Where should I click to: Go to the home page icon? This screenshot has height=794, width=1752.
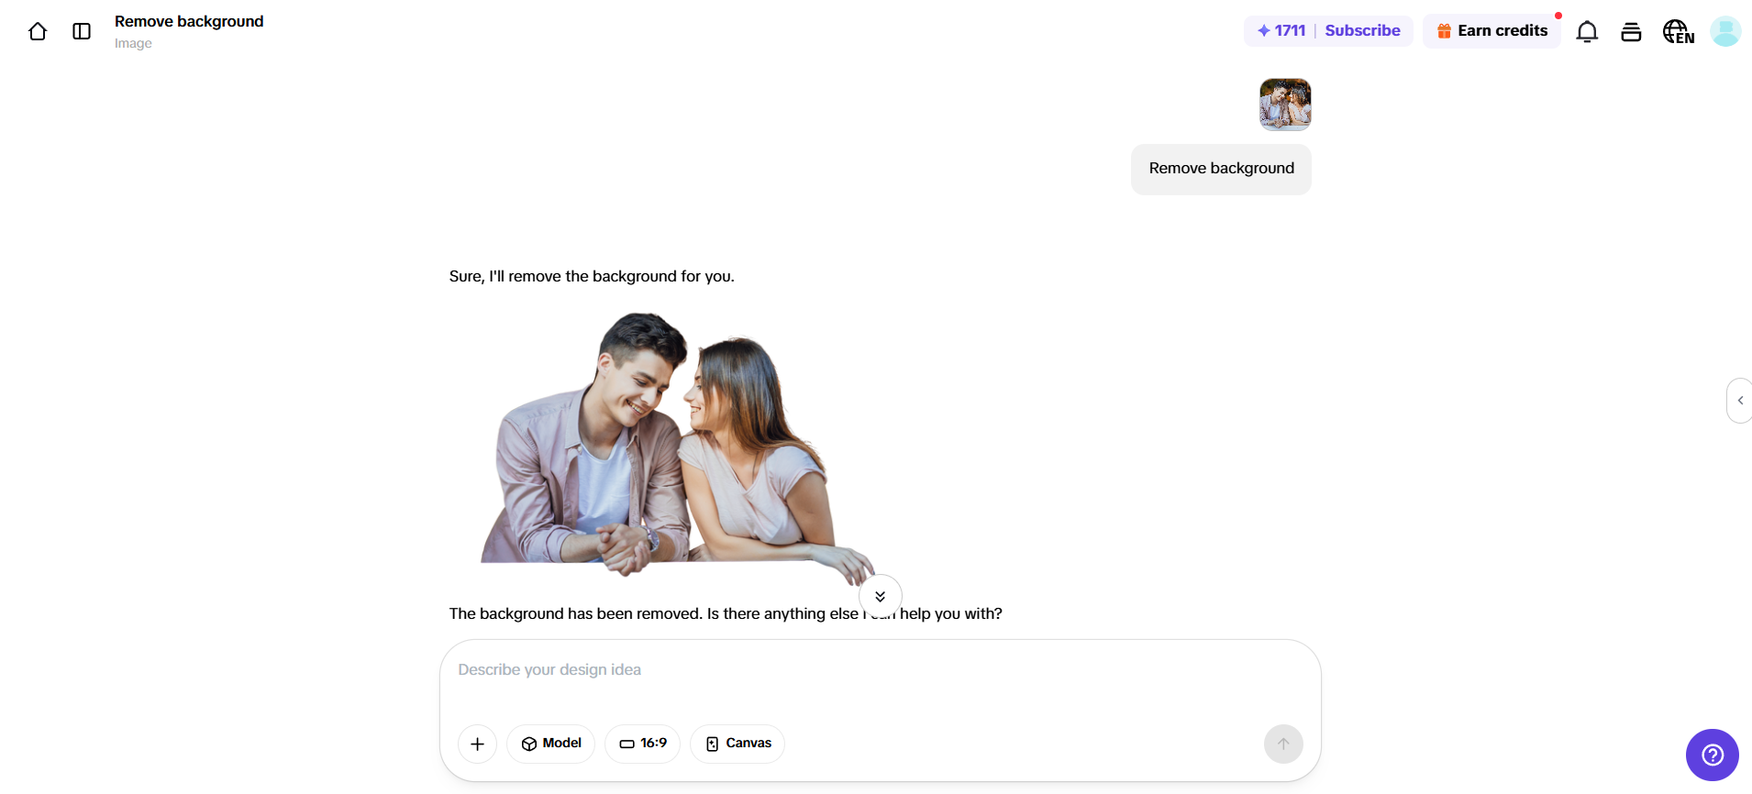click(38, 31)
